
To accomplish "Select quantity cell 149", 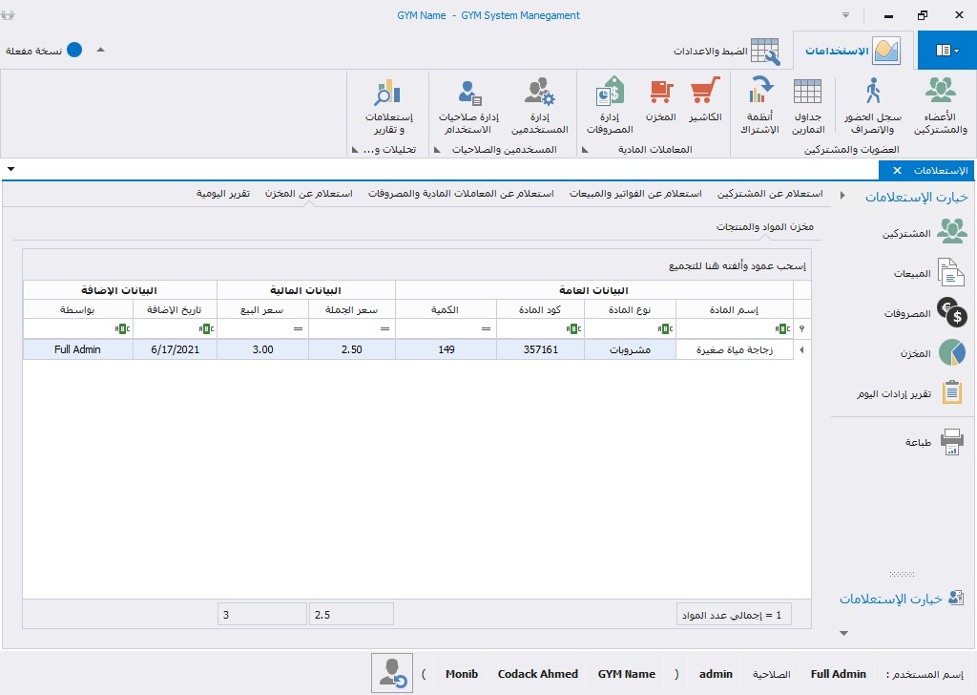I will [x=446, y=349].
